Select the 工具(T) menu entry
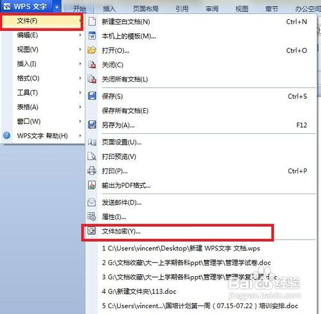 tap(43, 93)
